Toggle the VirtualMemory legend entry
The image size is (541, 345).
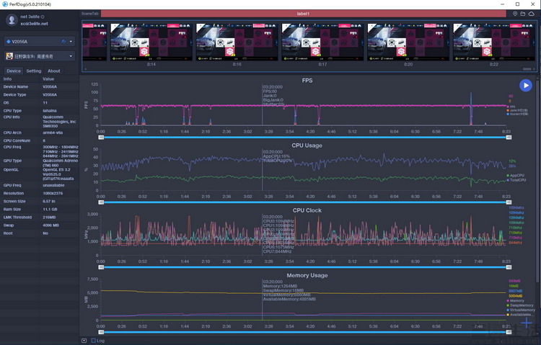[521, 310]
